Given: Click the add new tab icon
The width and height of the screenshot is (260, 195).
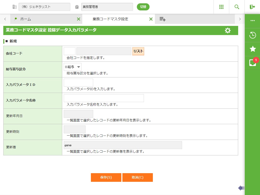Looking at the screenshot, I should (162, 19).
